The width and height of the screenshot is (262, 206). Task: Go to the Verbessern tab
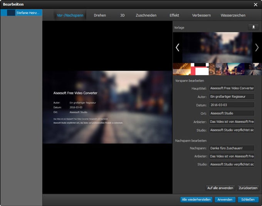[202, 15]
